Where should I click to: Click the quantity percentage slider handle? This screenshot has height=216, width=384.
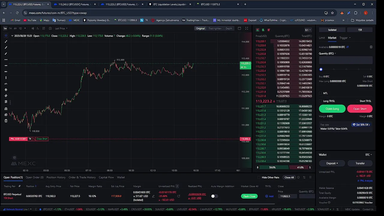321,69
